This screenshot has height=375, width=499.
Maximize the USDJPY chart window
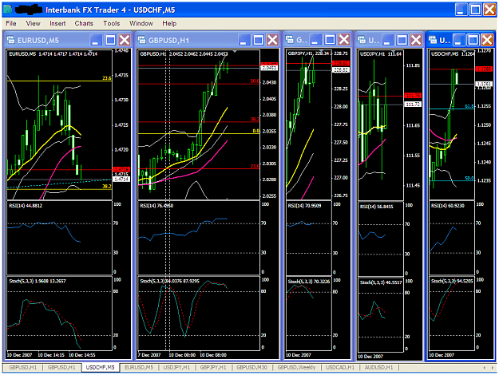click(x=402, y=40)
